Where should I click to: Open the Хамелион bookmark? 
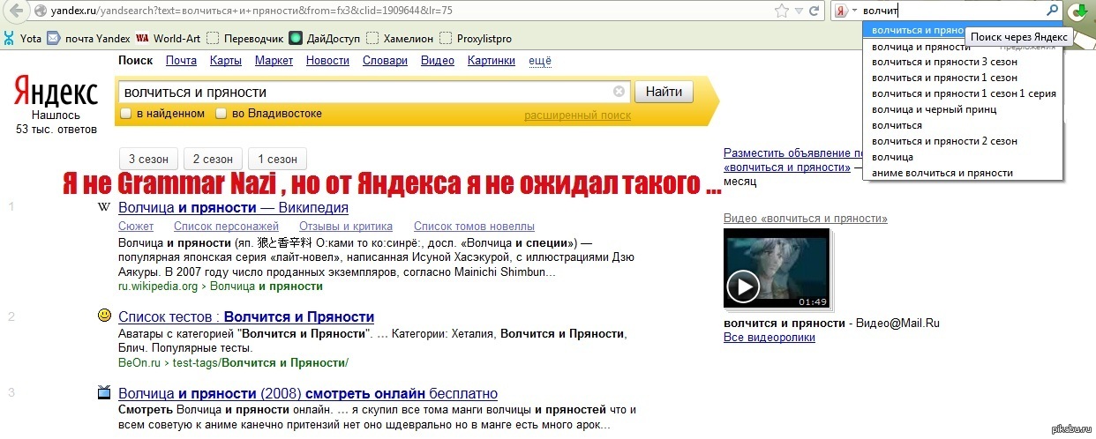(400, 38)
